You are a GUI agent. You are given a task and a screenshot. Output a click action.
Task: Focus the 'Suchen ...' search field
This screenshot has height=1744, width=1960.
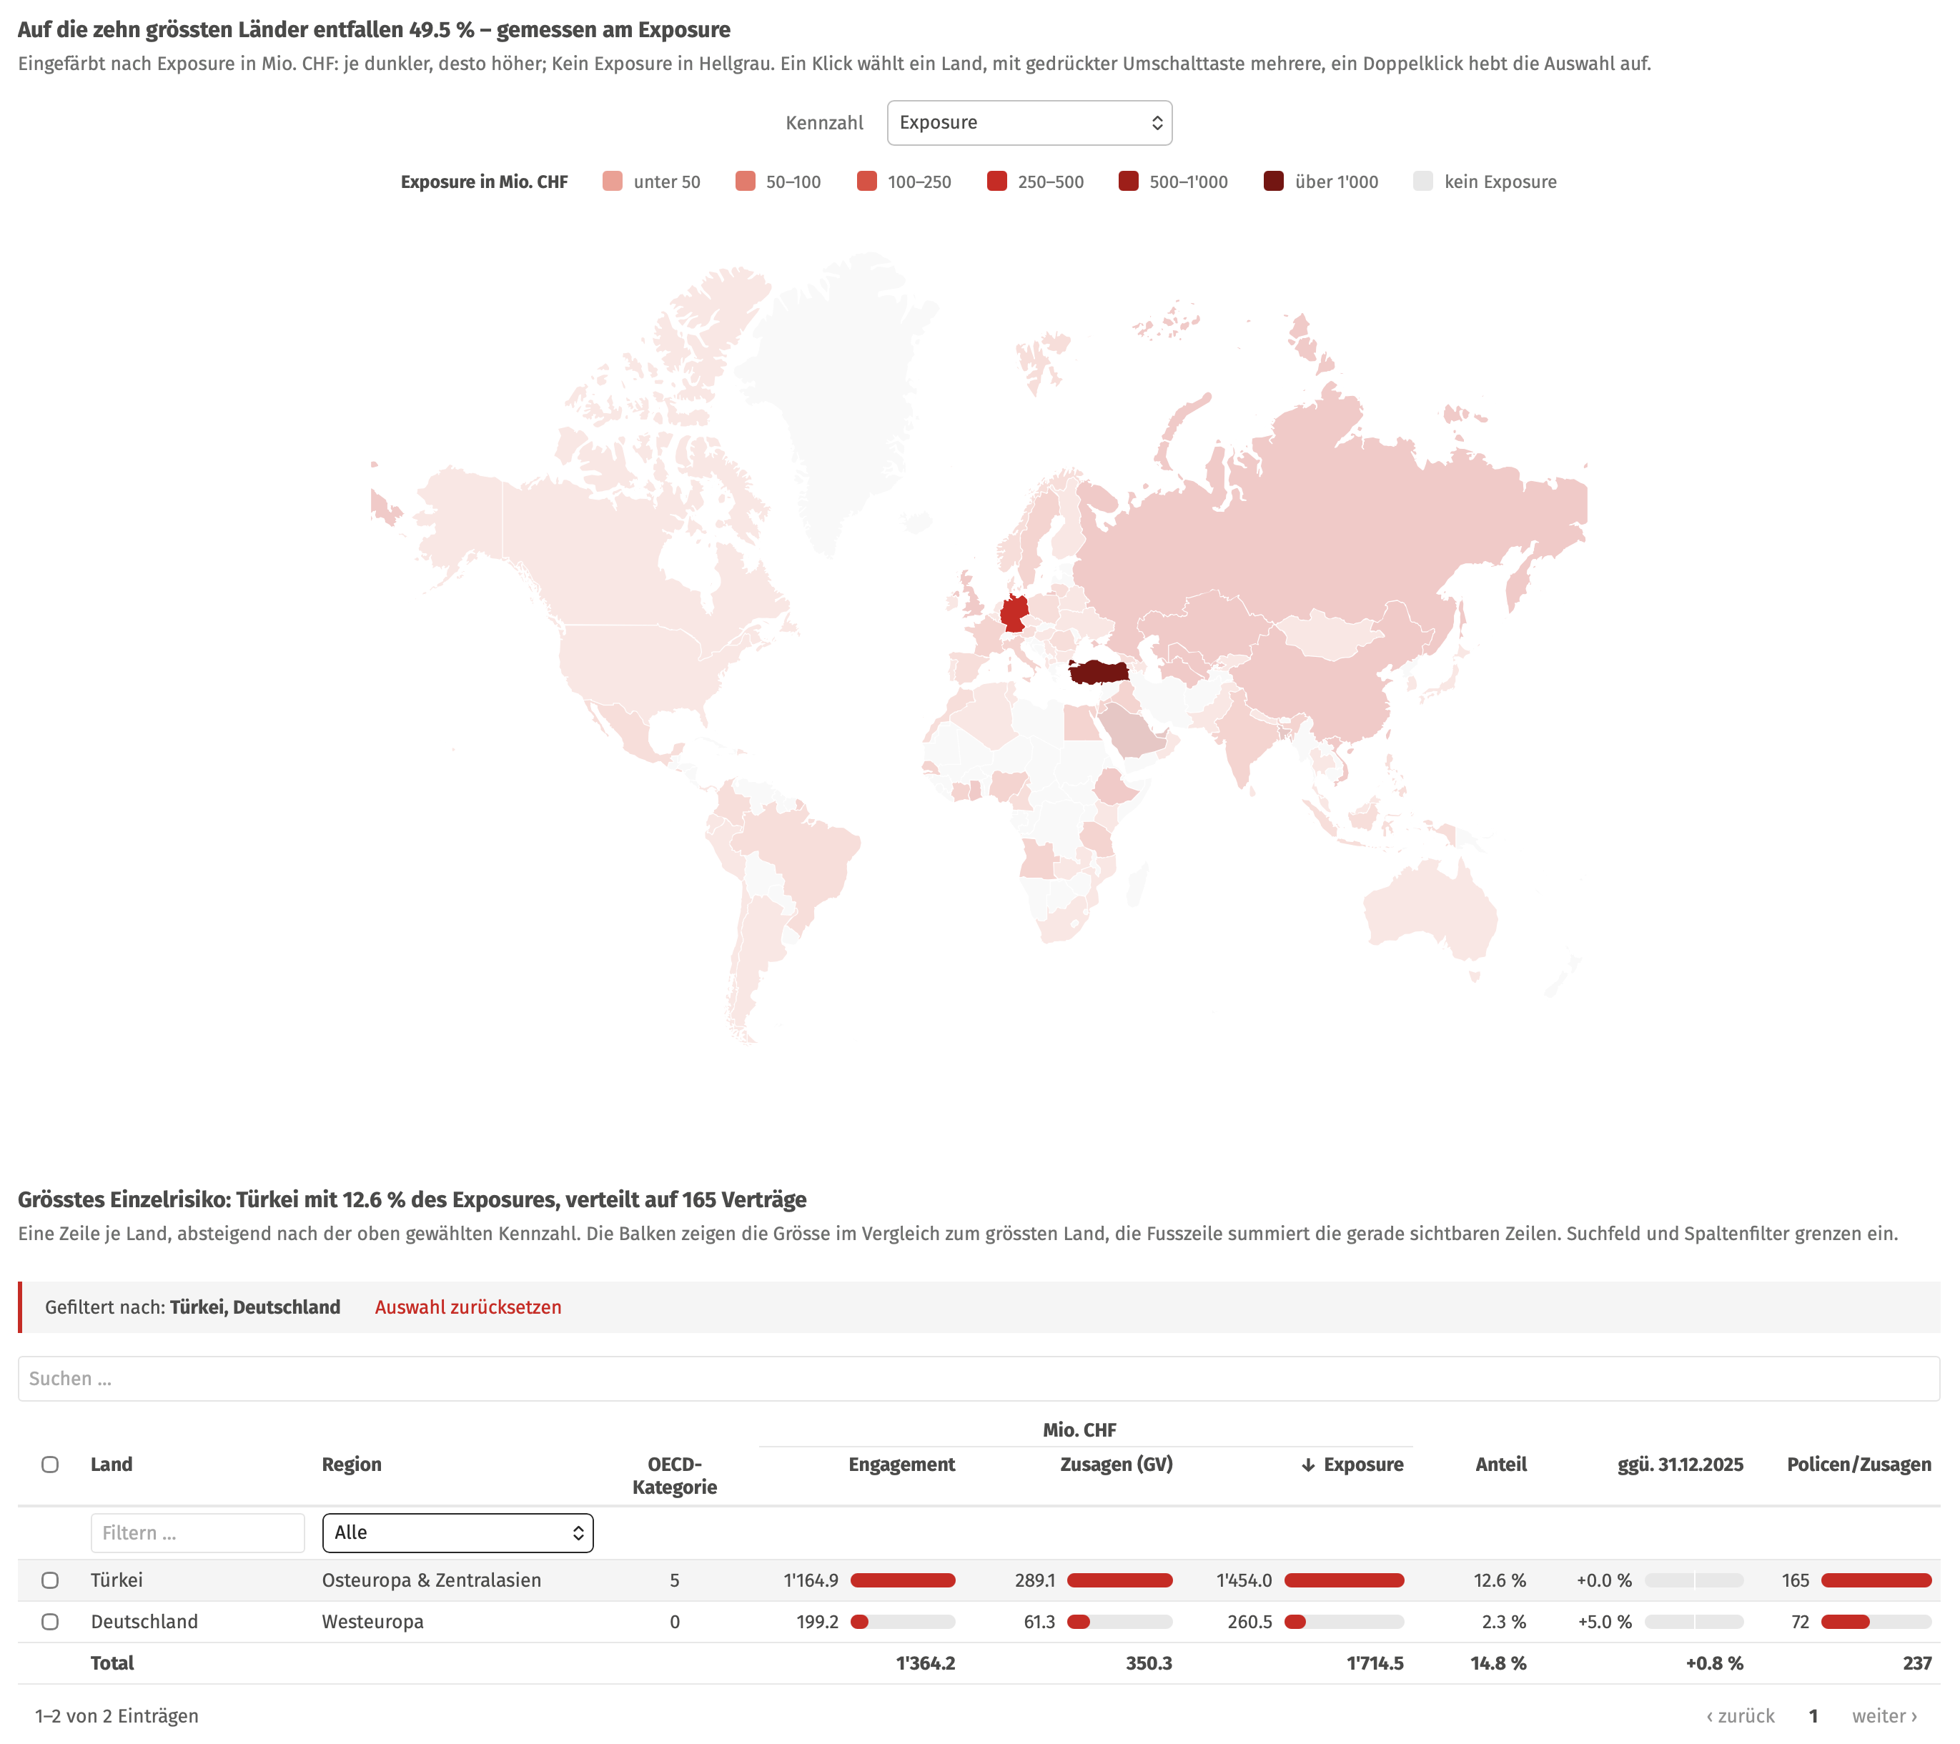(978, 1378)
